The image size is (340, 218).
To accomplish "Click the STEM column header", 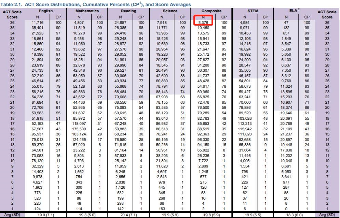I will (x=253, y=11).
